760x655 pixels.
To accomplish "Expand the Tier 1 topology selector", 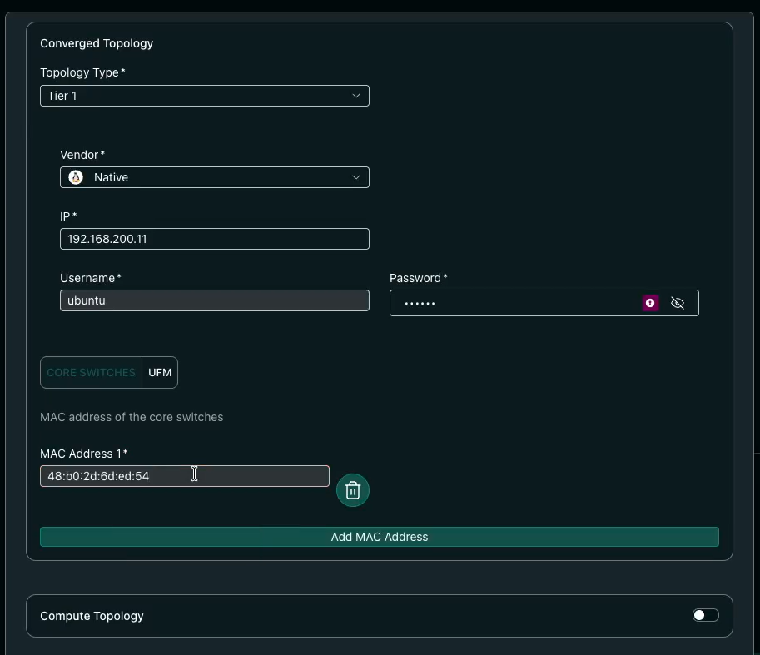I will tap(205, 96).
